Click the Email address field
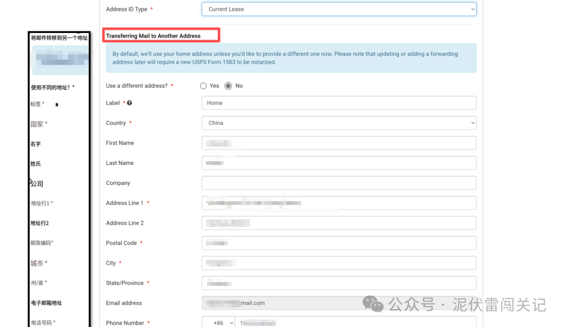Screen dimensions: 564x327 [x=339, y=303]
